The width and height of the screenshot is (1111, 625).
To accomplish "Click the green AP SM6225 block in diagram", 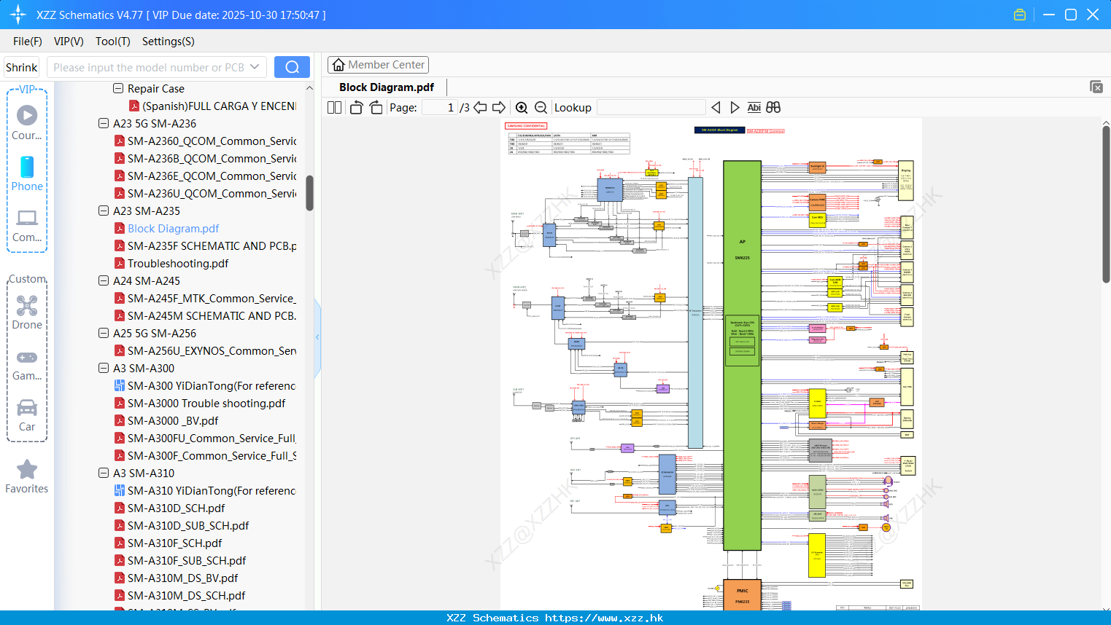I will click(742, 355).
